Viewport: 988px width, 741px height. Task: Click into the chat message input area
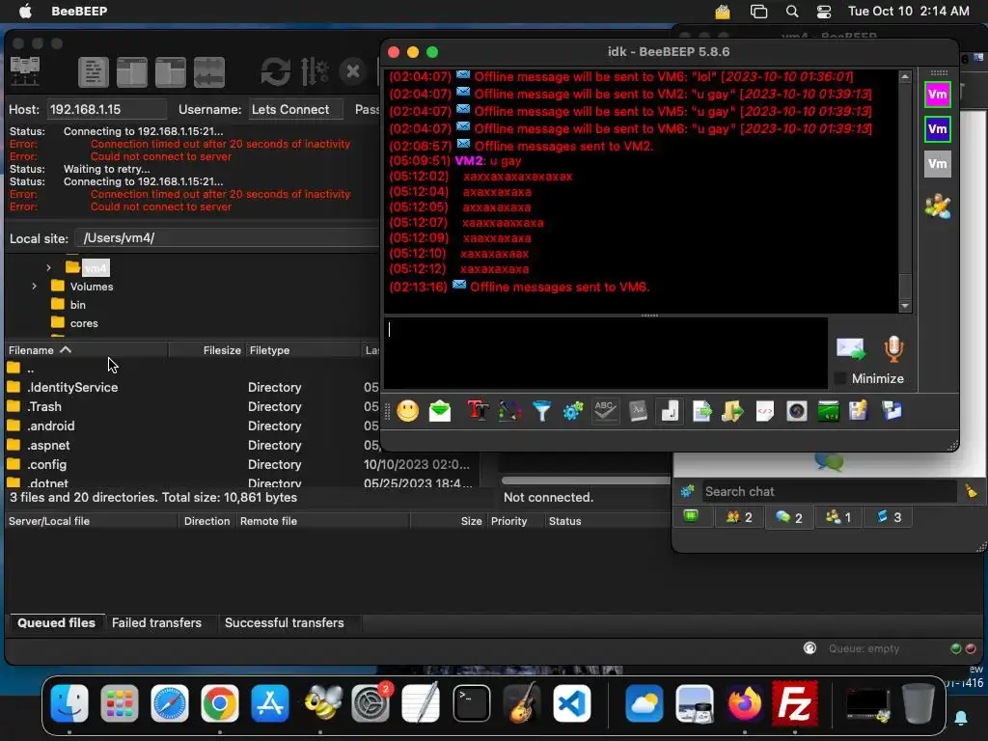point(606,353)
